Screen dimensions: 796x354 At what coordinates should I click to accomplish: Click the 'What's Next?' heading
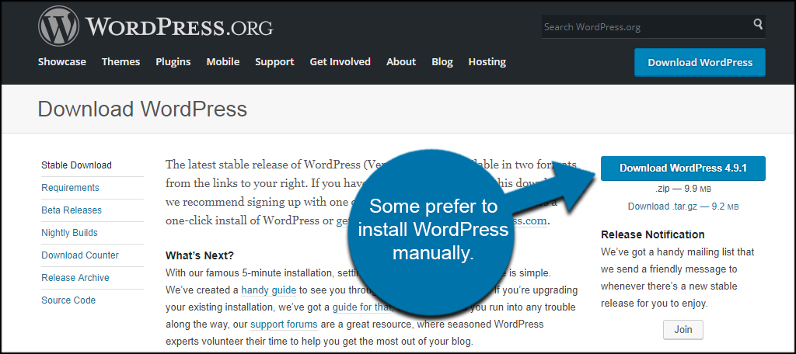[200, 255]
